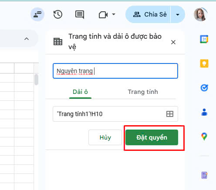Collapse the toolbar with the up chevron
216x190 pixels.
[x=27, y=39]
